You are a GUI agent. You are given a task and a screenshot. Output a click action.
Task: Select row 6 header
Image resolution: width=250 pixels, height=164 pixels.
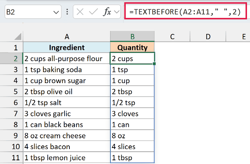12,102
